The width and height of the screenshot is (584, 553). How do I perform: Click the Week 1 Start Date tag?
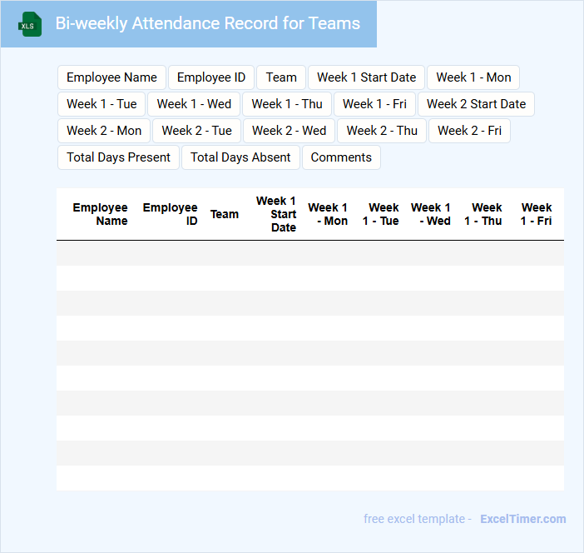coord(367,77)
